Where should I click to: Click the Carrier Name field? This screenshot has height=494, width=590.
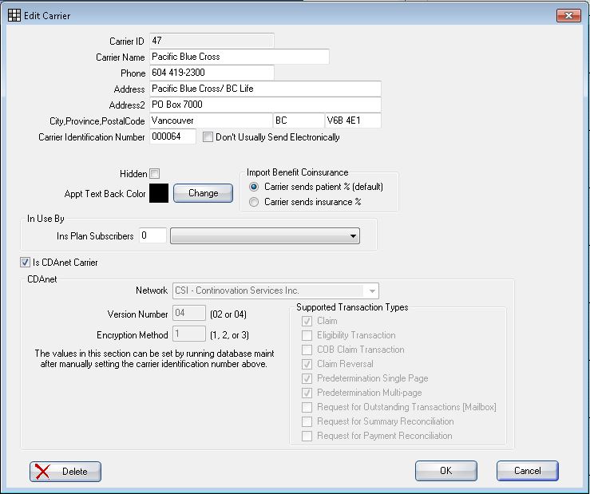tap(240, 57)
